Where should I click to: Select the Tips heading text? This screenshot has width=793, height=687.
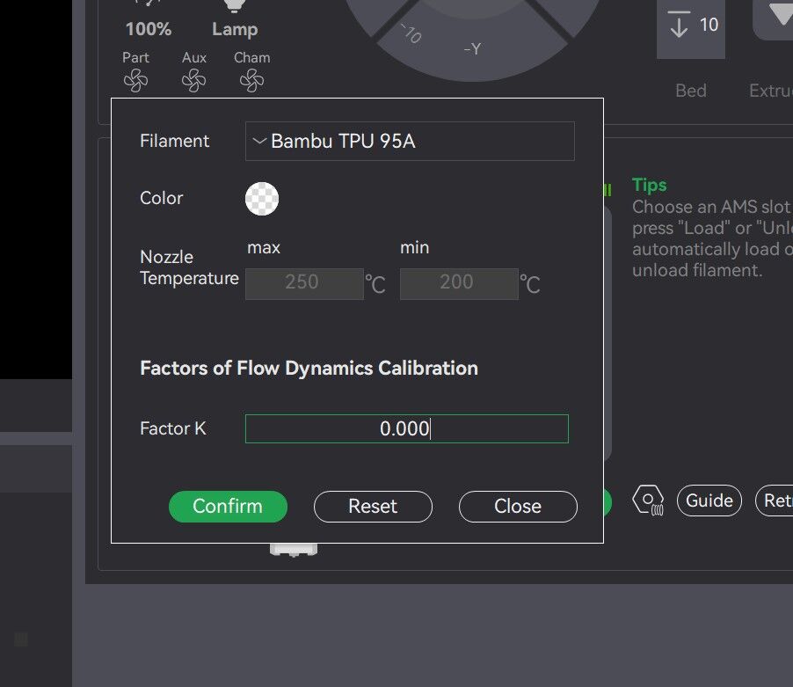pyautogui.click(x=650, y=185)
